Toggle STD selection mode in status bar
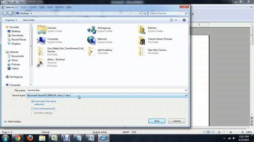 pyautogui.click(x=134, y=132)
